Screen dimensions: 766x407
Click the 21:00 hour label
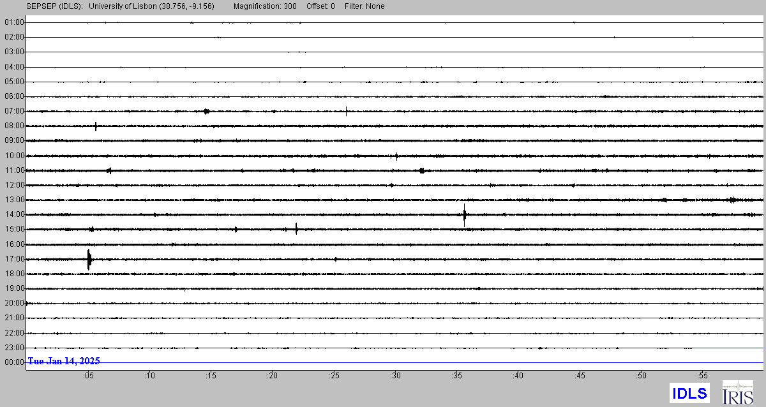click(14, 318)
